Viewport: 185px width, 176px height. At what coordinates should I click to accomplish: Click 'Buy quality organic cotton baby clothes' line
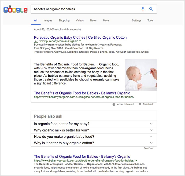coord(78,45)
